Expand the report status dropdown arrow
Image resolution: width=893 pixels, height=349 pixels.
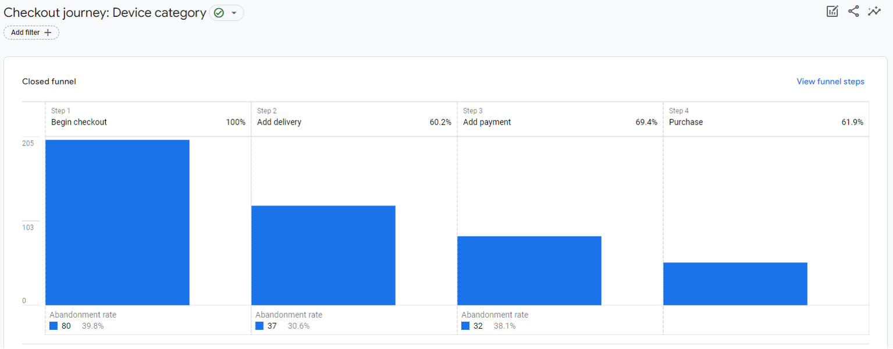[234, 13]
